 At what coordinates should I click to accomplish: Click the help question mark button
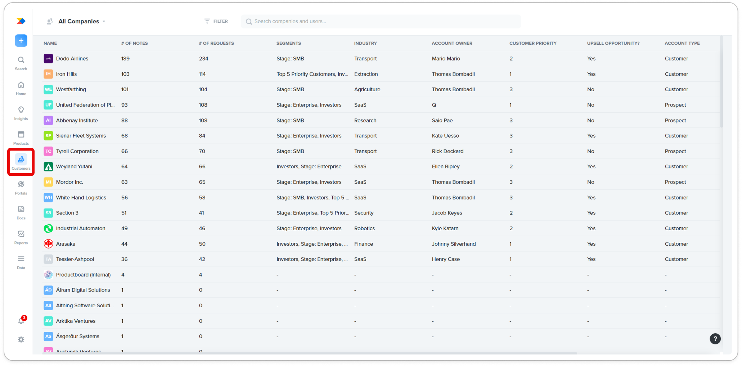715,339
